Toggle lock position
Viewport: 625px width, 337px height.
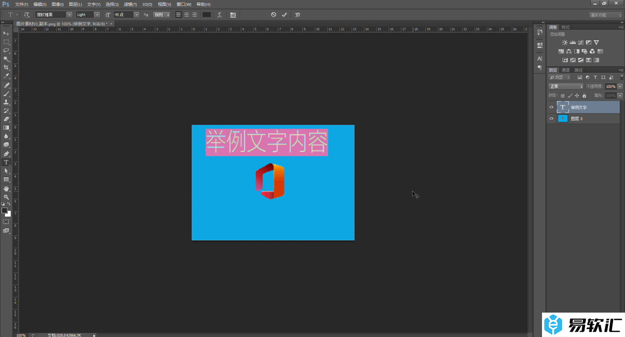tap(577, 95)
